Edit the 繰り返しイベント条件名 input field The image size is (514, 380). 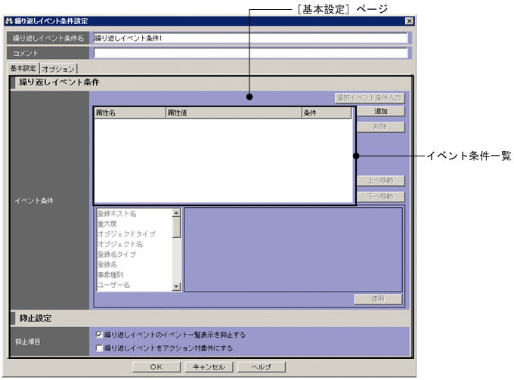pos(251,38)
